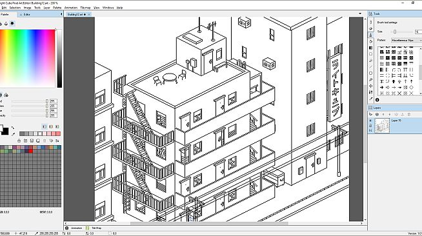Click the new layer group icon in Layers toolbar
Viewport: 422px width, 236px height.
[377, 115]
